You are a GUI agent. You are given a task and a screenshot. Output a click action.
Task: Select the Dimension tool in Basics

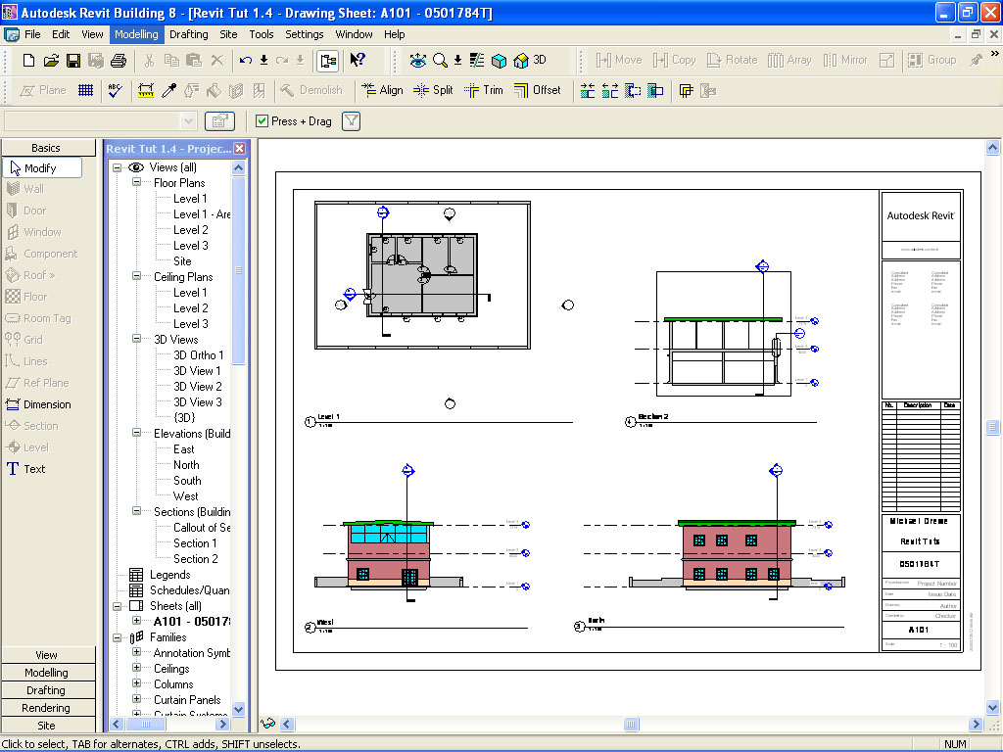39,404
